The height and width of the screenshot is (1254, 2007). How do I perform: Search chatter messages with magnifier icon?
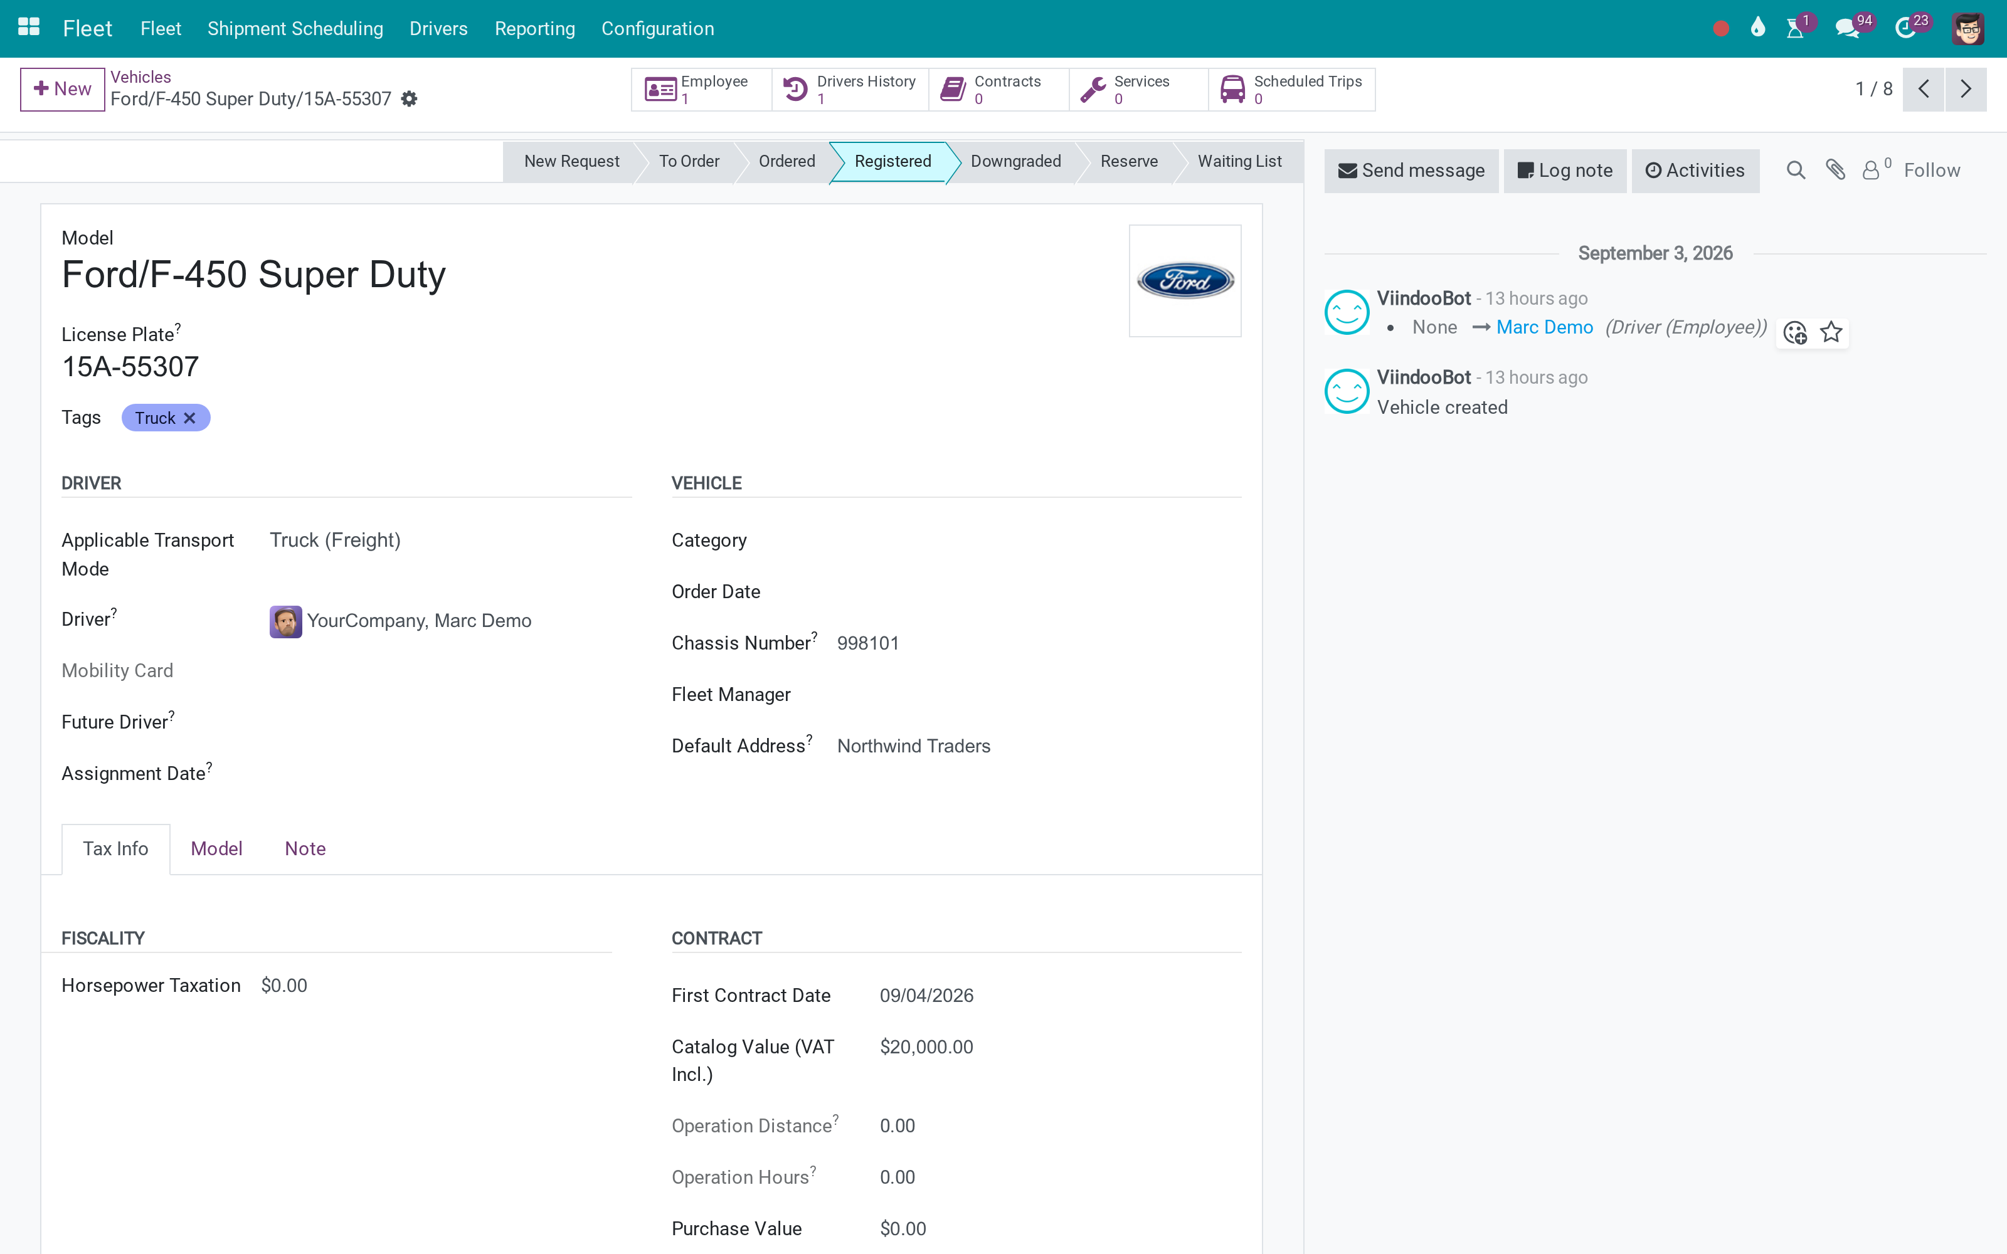coord(1796,170)
